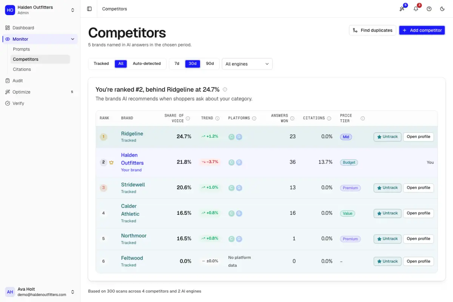This screenshot has width=453, height=302.
Task: Open Citations in sidebar
Action: point(40,69)
